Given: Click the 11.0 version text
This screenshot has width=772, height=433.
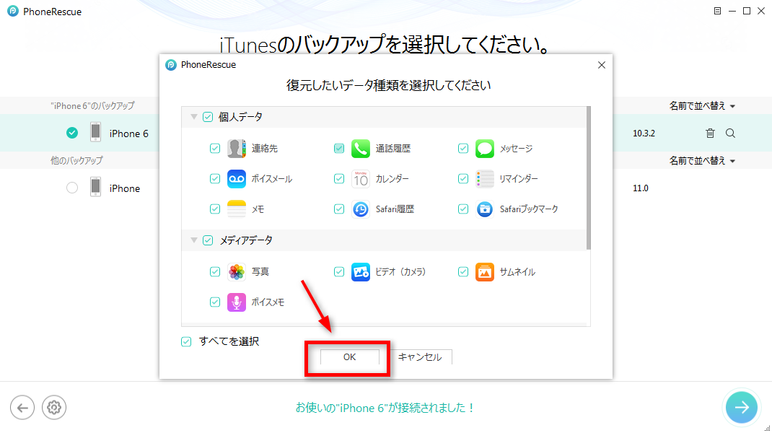Looking at the screenshot, I should point(640,188).
